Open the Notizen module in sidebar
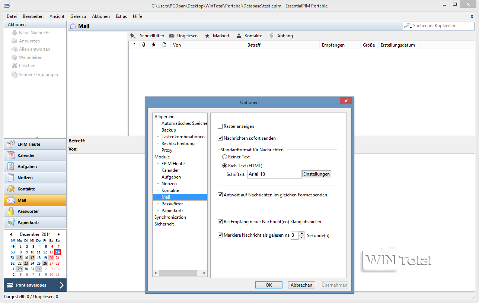The height and width of the screenshot is (303, 479). pyautogui.click(x=35, y=178)
